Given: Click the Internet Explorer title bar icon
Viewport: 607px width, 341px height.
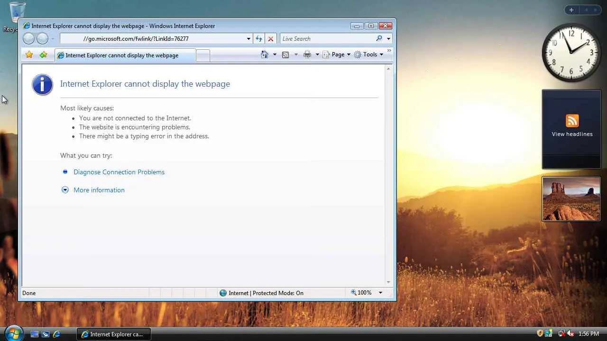Looking at the screenshot, I should pyautogui.click(x=27, y=26).
